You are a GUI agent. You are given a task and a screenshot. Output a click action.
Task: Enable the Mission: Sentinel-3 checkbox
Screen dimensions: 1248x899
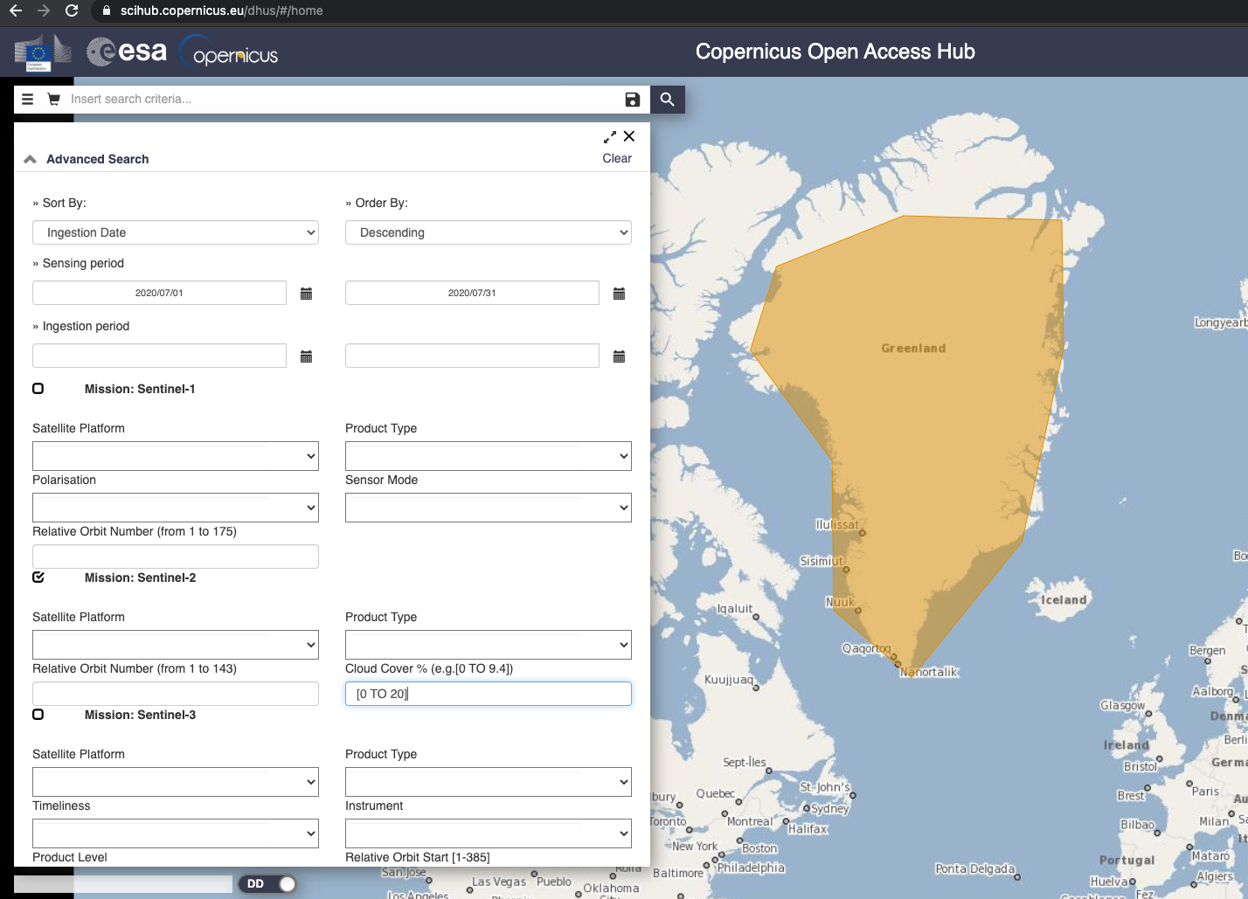[38, 715]
